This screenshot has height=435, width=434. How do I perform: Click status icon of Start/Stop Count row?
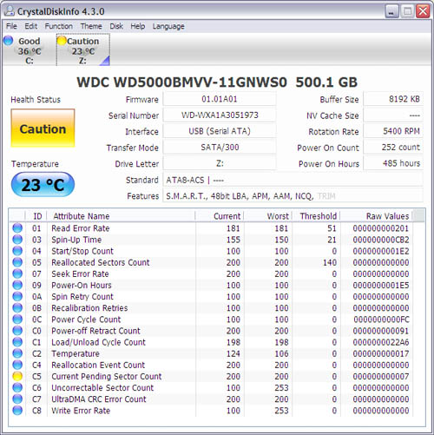coord(17,251)
